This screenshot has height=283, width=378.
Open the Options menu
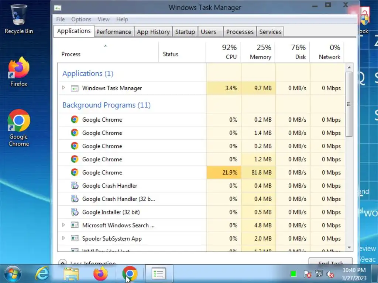(81, 19)
